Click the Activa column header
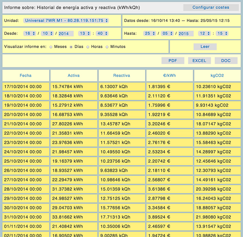 point(74,75)
